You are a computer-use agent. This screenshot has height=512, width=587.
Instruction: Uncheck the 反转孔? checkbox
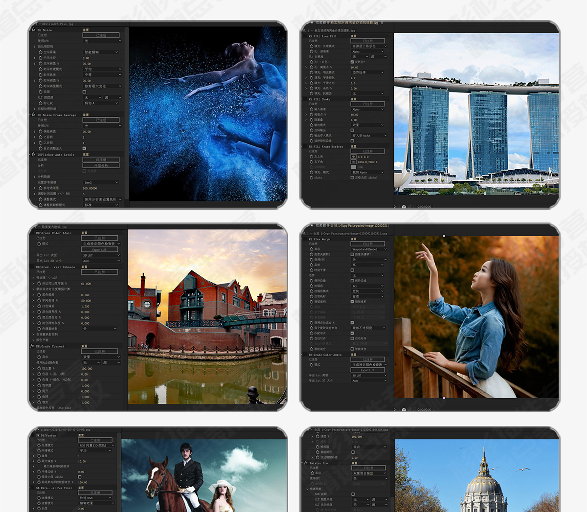click(352, 62)
